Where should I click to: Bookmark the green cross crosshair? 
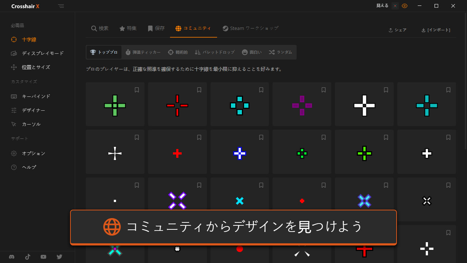137,90
